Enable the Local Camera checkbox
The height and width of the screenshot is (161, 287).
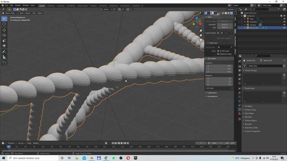(218, 33)
